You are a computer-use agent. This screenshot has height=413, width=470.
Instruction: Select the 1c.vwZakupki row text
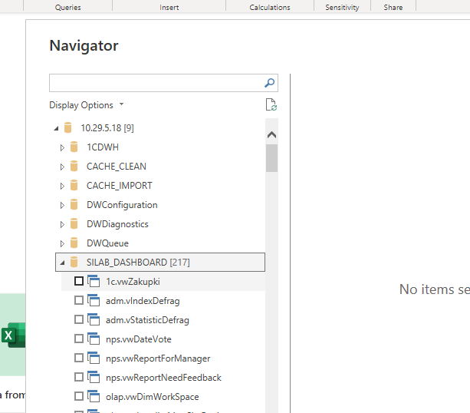tap(133, 282)
